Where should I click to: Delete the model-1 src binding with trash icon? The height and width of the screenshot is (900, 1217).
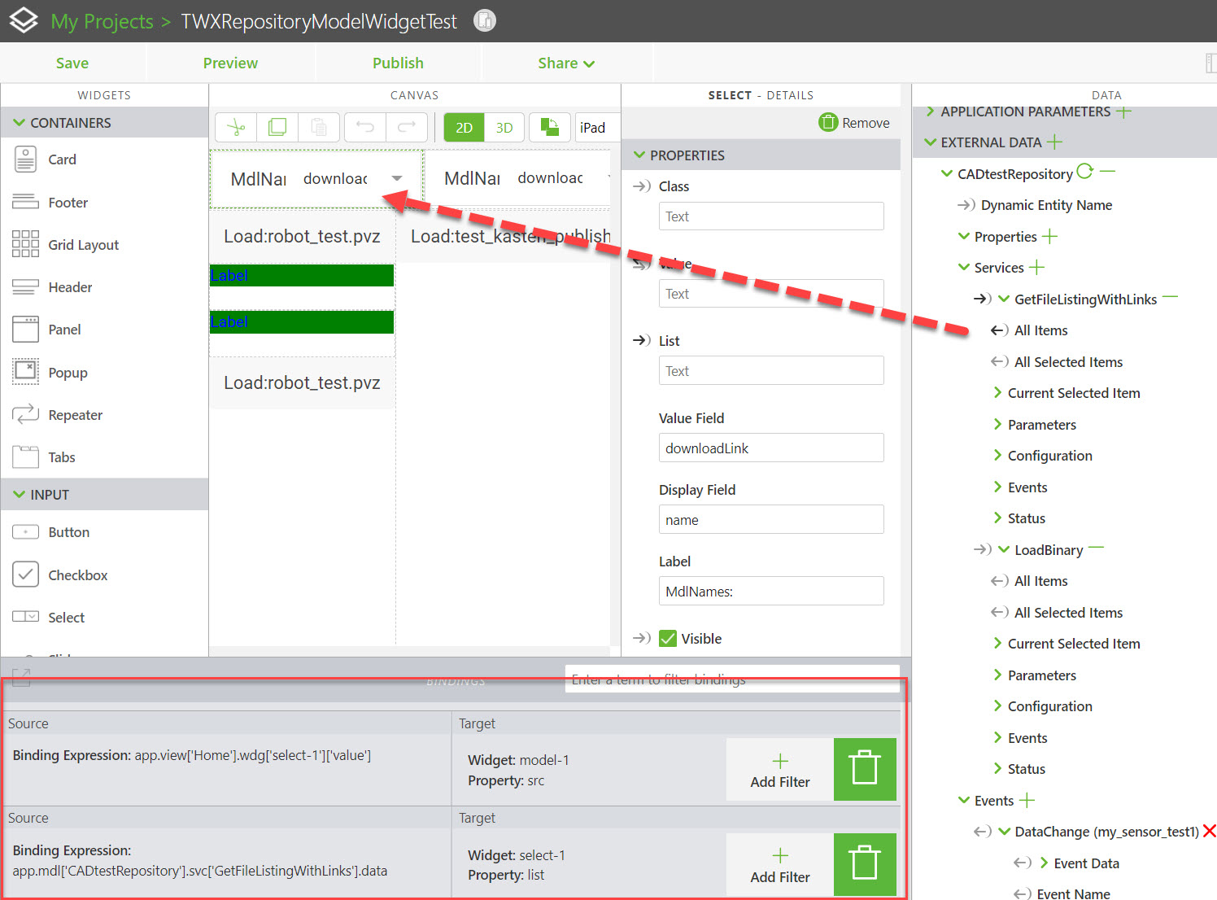(865, 769)
